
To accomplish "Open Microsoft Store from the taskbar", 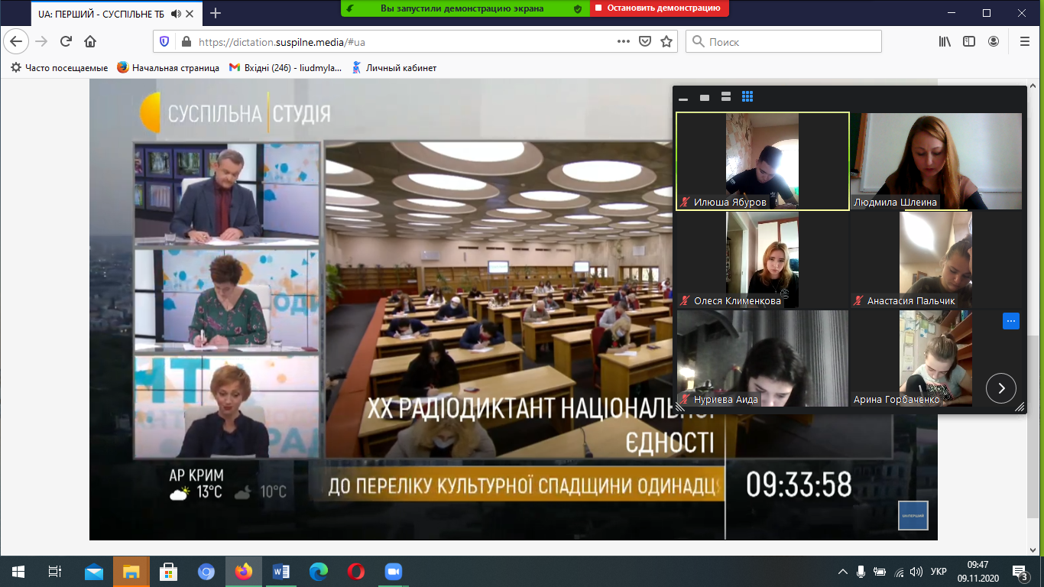I will (169, 572).
